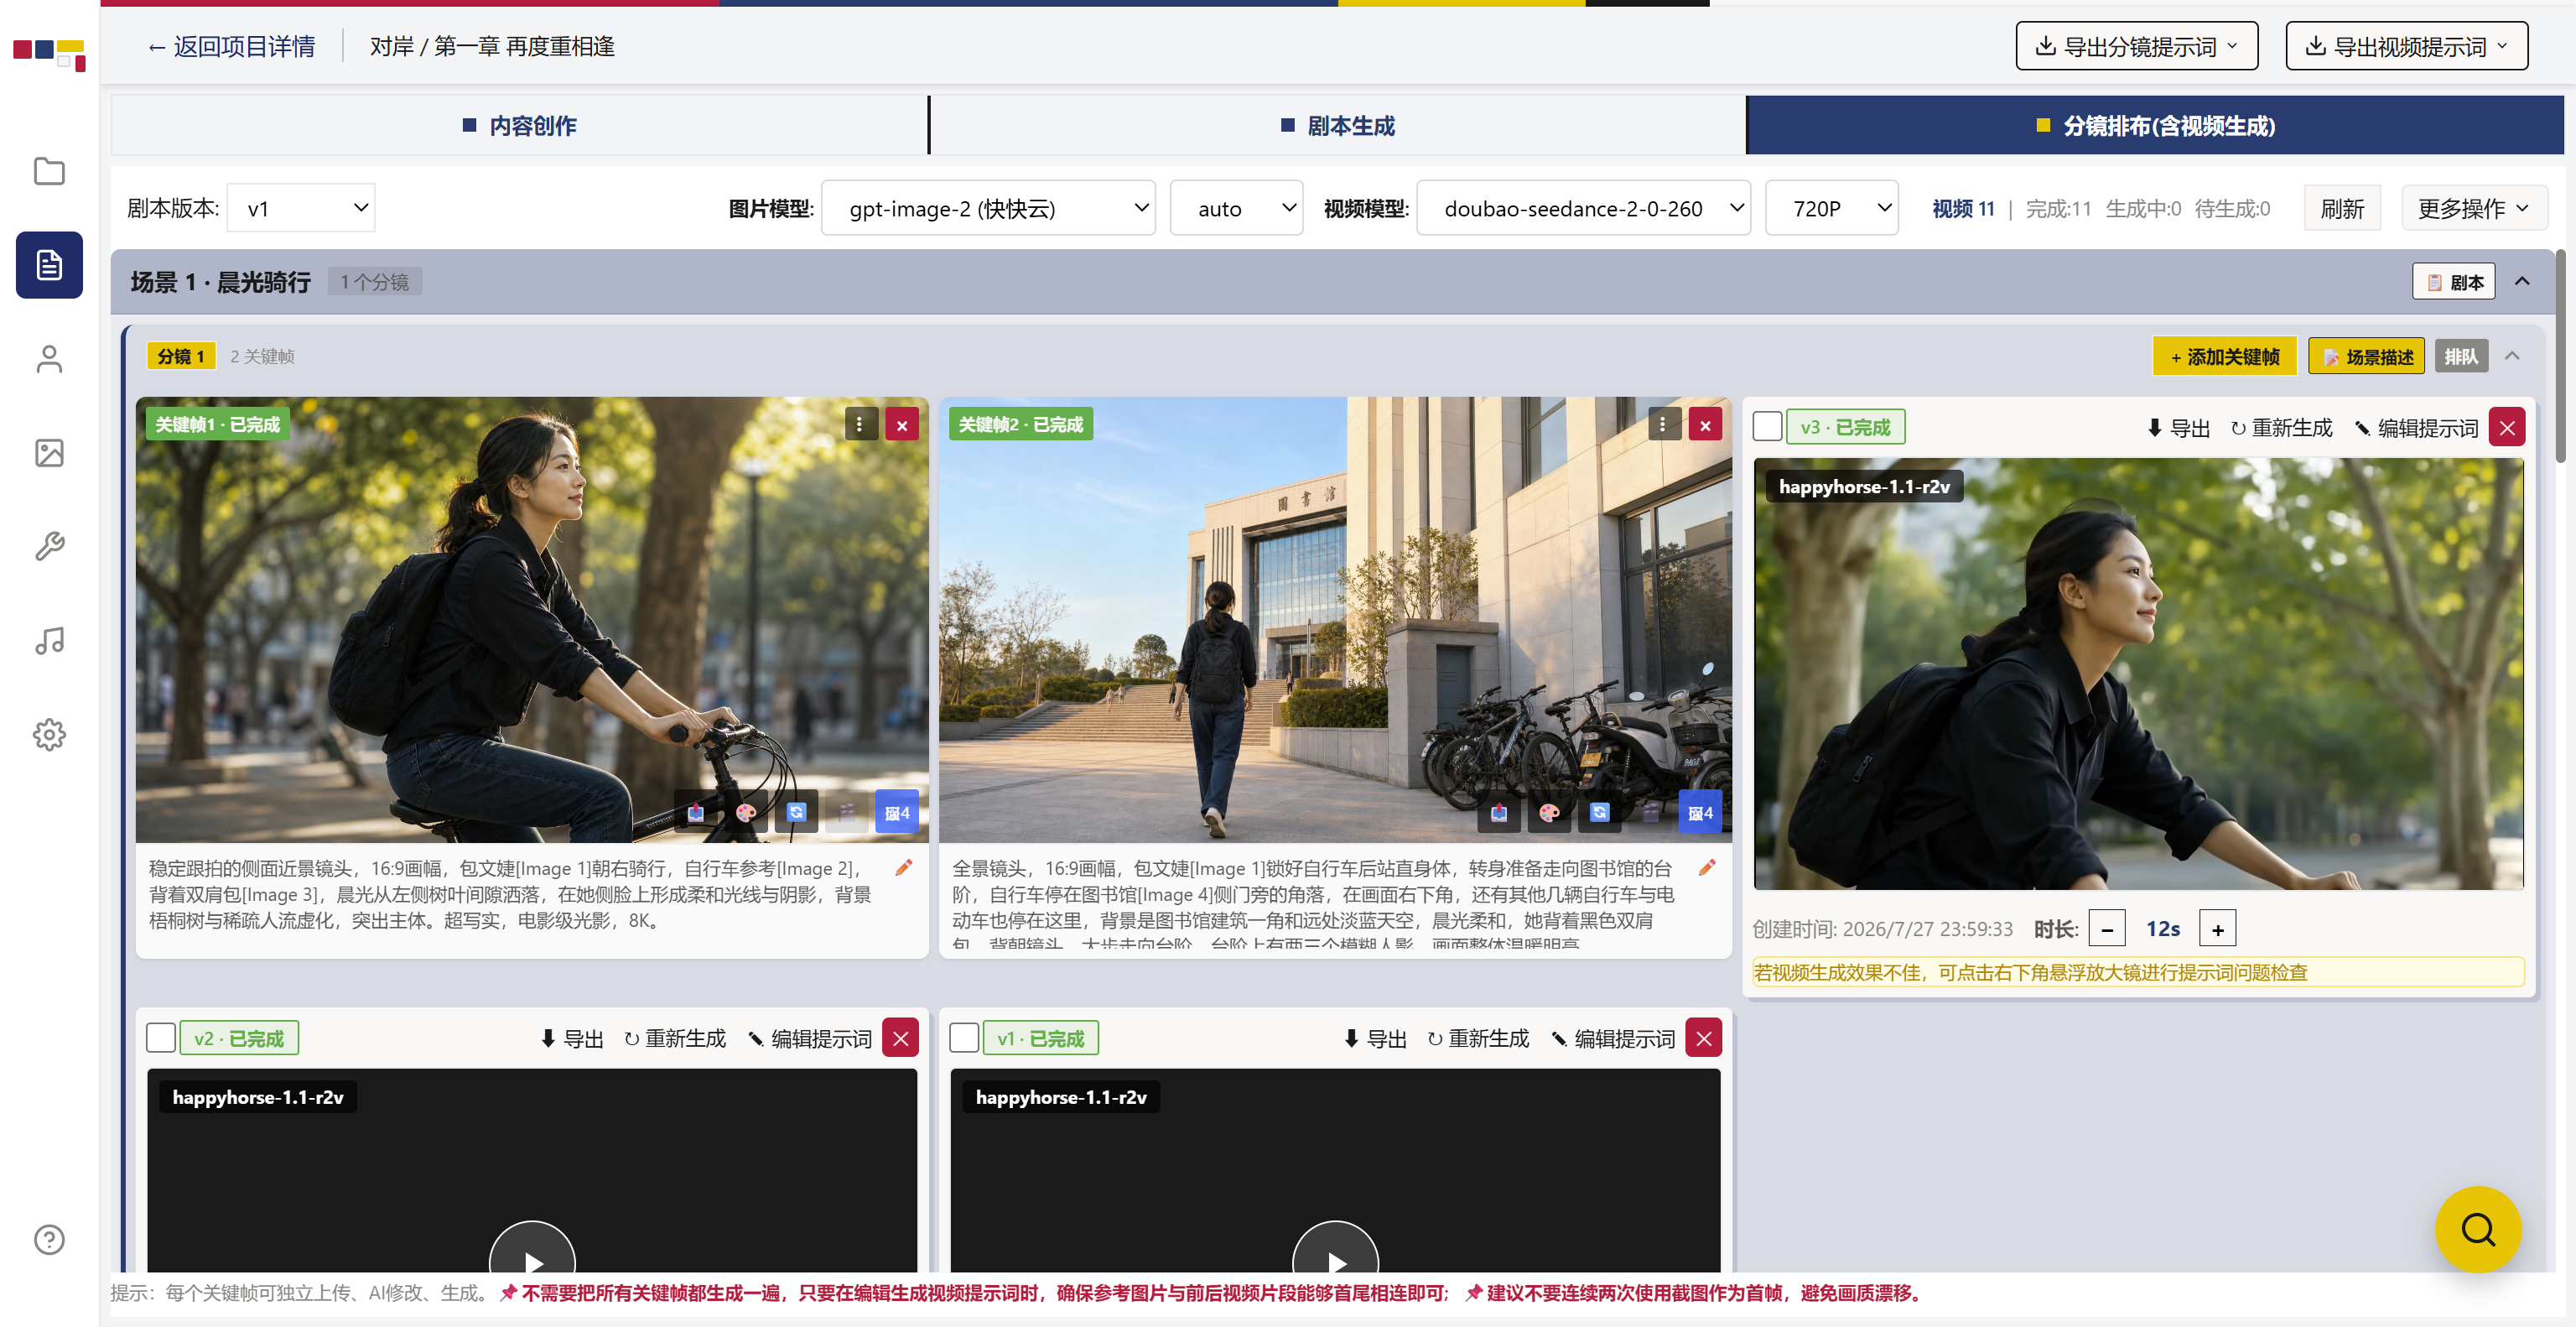Open the 720P resolution dropdown

(x=1832, y=208)
